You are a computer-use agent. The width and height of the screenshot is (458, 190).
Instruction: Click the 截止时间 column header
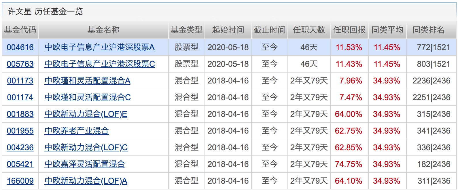coord(270,30)
